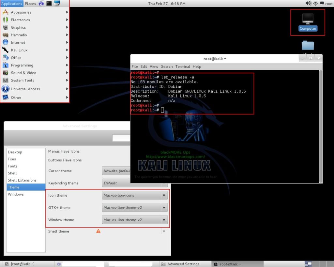Image resolution: width=334 pixels, height=267 pixels.
Task: Open the Office category icon
Action: pyautogui.click(x=5, y=57)
